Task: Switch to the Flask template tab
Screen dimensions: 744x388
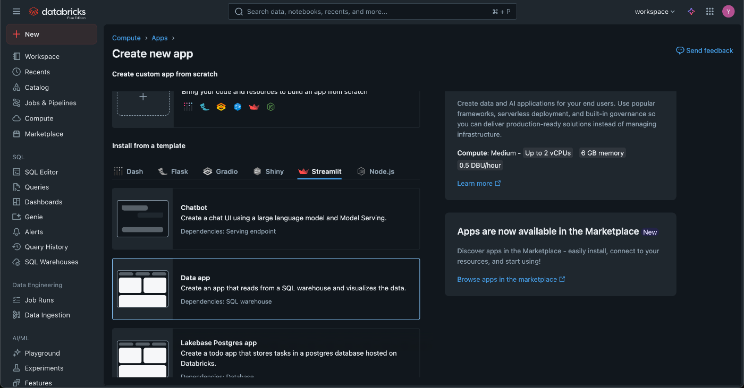Action: (173, 171)
